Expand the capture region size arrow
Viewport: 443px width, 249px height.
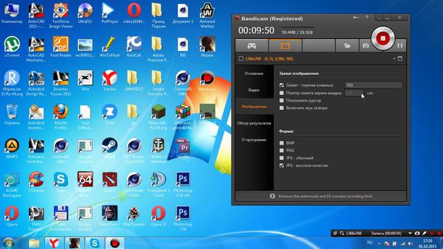(394, 58)
